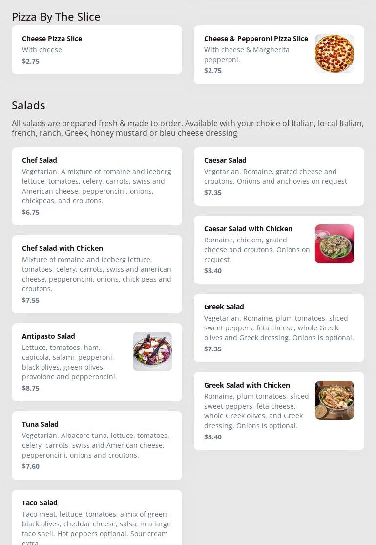Choose the Chef Salad menu card
The width and height of the screenshot is (376, 545).
tap(97, 186)
